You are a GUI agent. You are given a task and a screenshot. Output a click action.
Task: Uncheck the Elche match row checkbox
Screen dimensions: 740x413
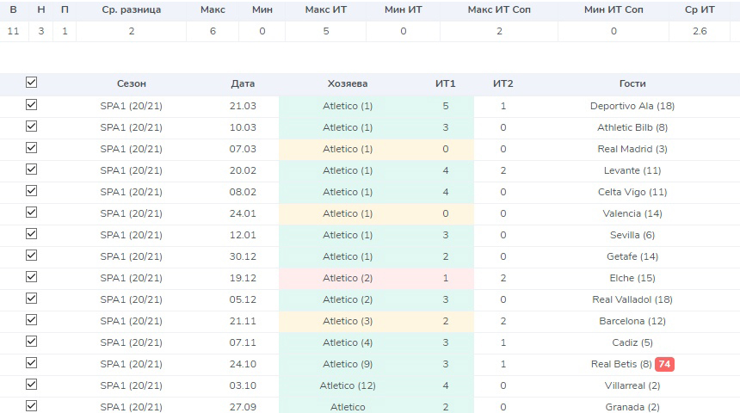pos(31,276)
